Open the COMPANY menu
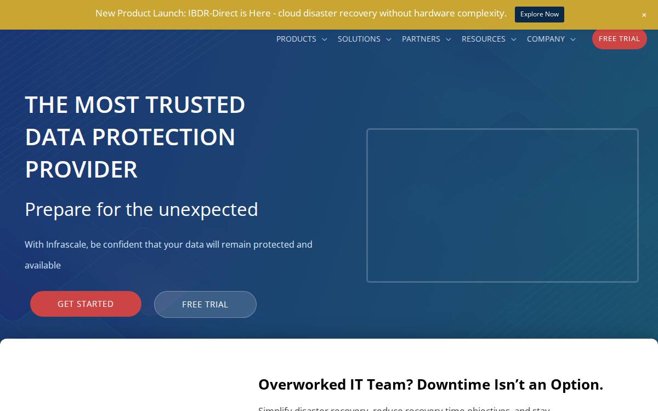 point(546,39)
